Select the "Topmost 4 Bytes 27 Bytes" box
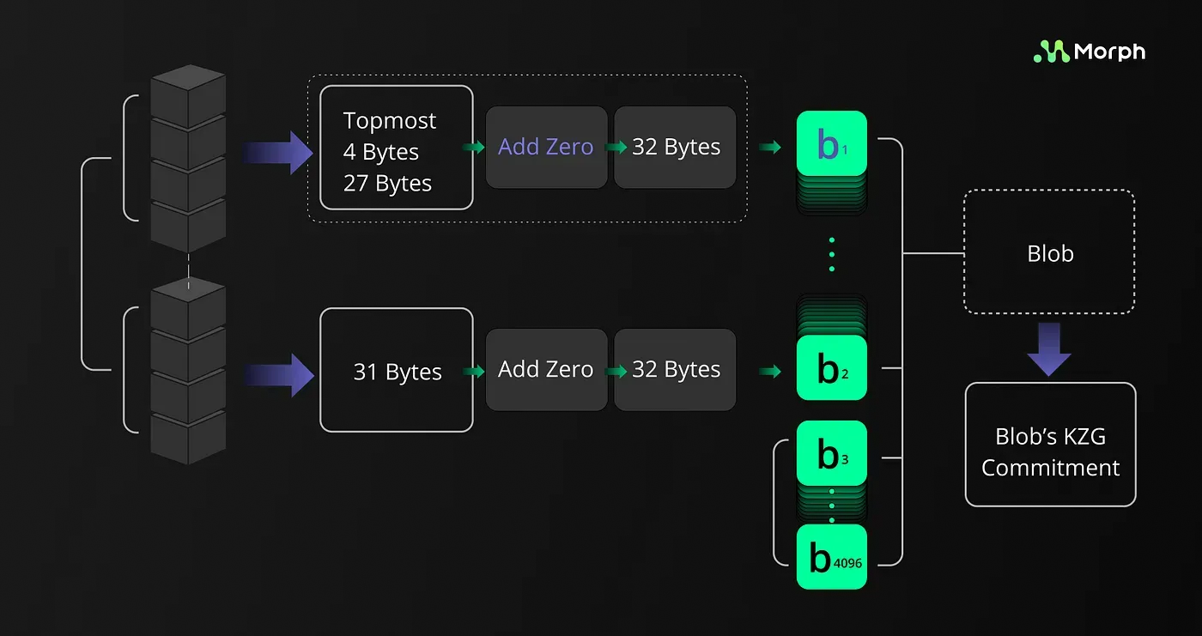The width and height of the screenshot is (1202, 636). [x=396, y=148]
